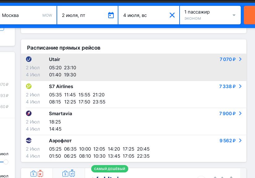Select S7 12:25 return time
255x178 pixels.
(70, 102)
